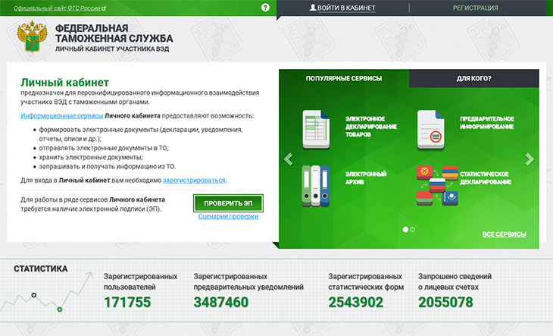Go to next slide with right arrow
The width and height of the screenshot is (553, 336).
(x=530, y=159)
